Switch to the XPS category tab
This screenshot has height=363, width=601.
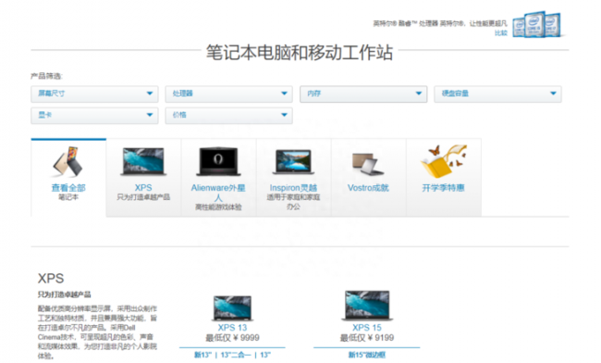pos(143,178)
